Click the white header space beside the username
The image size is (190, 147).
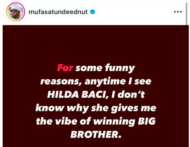pyautogui.click(x=133, y=12)
